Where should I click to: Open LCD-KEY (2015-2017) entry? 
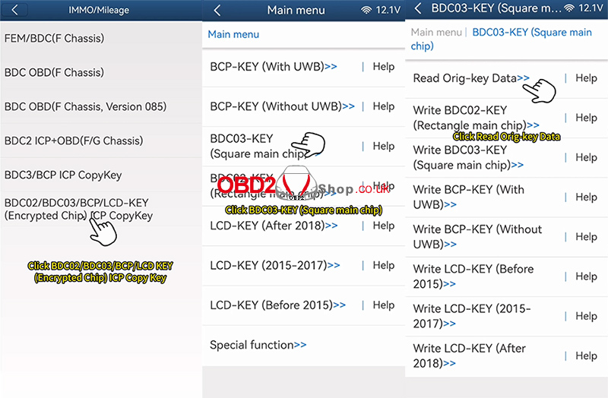click(x=275, y=265)
